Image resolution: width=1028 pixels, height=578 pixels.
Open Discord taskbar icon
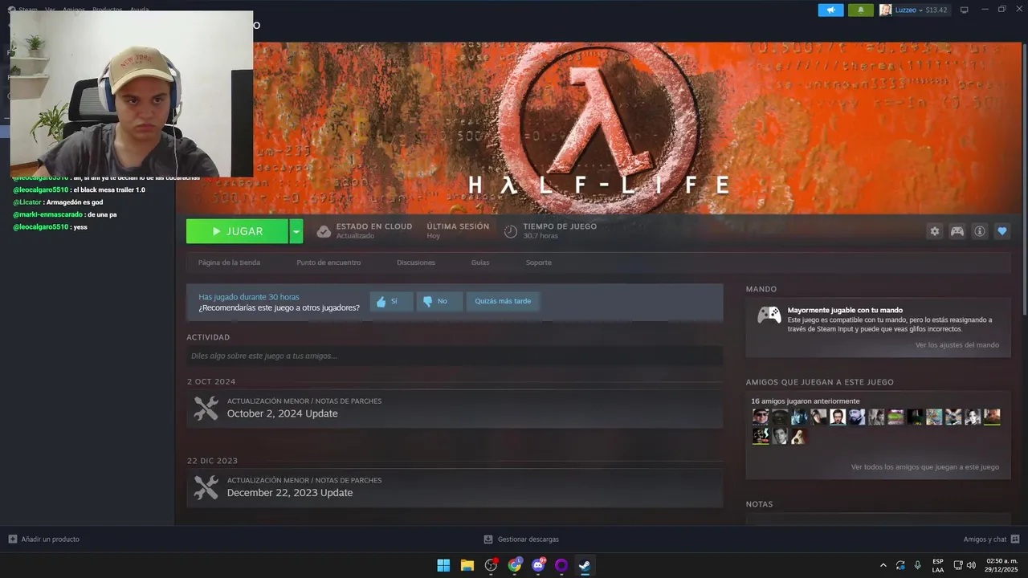tap(538, 565)
